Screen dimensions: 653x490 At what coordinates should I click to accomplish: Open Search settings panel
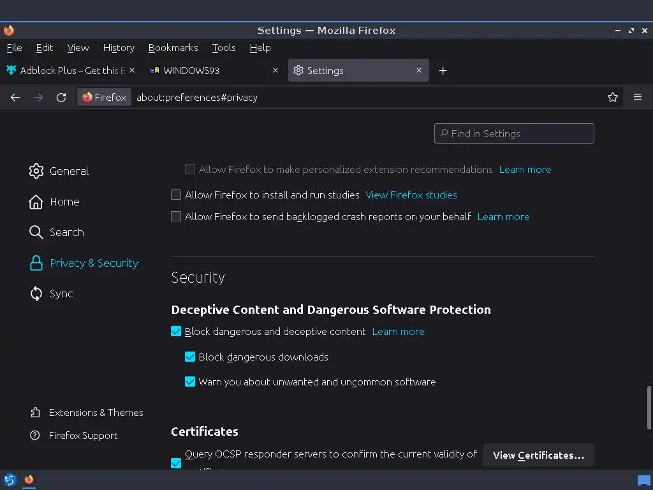(66, 232)
